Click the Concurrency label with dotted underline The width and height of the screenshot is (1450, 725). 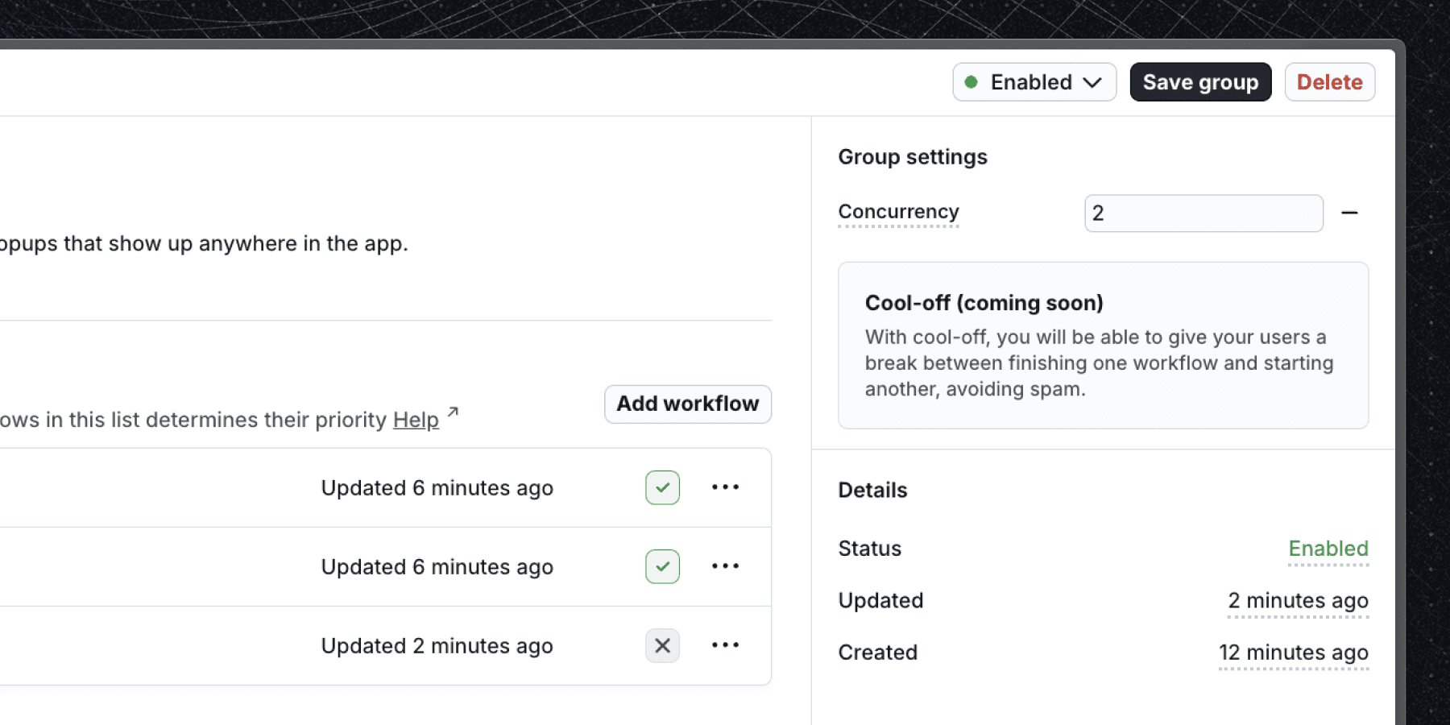(898, 212)
